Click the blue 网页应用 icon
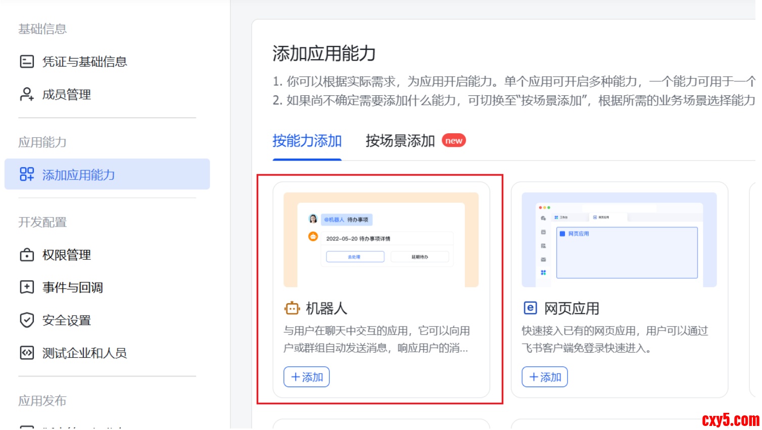Viewport: 762px width, 430px height. [530, 308]
